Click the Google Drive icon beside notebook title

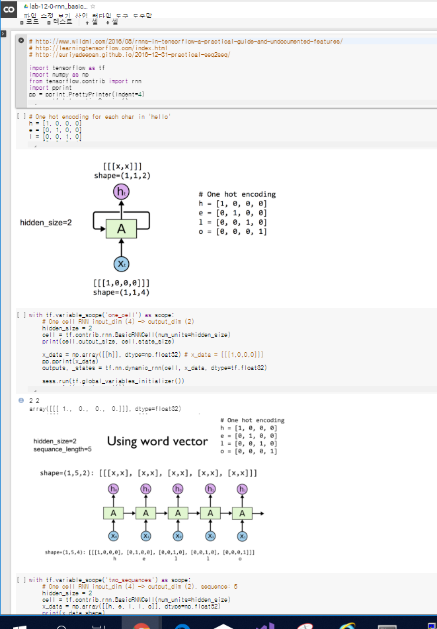pos(26,7)
